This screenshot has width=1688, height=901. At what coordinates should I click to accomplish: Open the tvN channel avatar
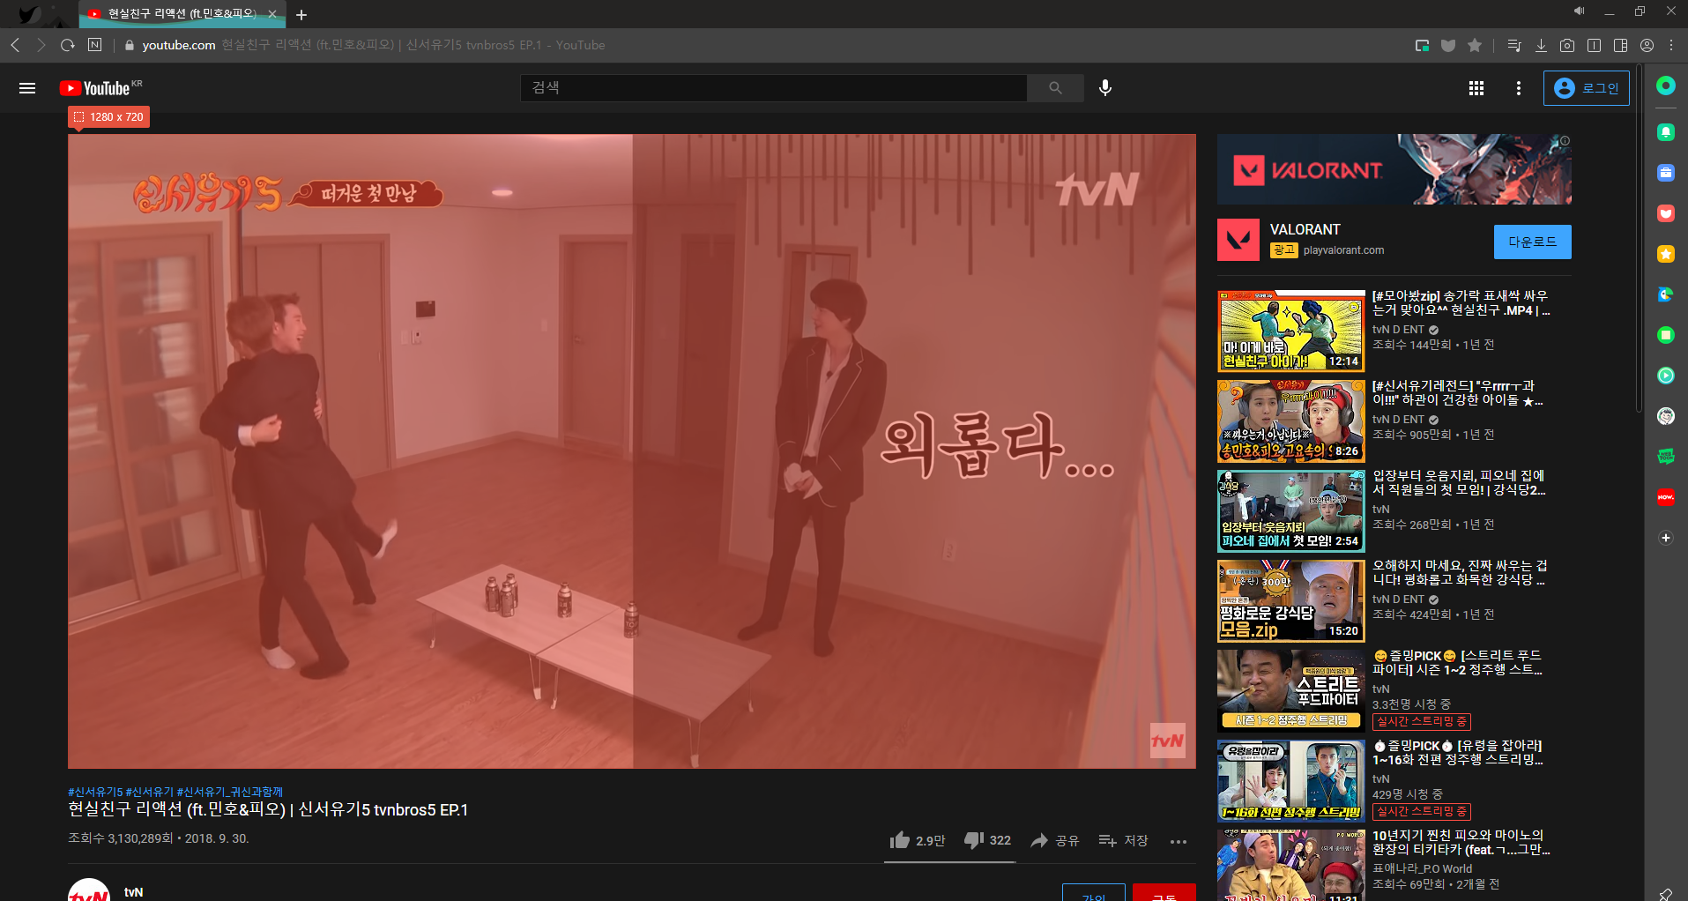click(89, 890)
